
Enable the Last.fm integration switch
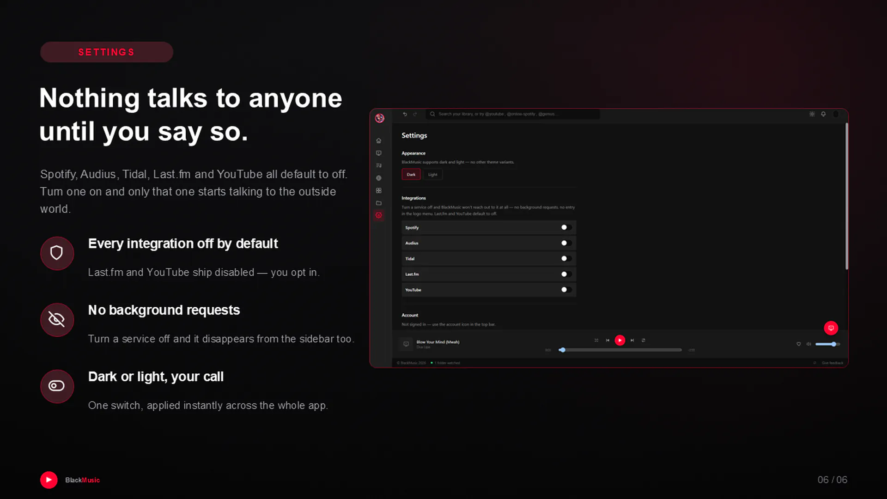566,274
